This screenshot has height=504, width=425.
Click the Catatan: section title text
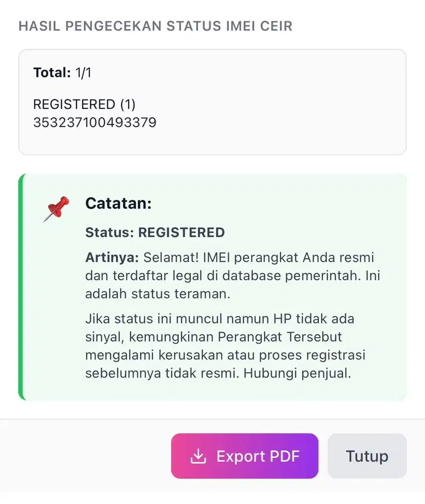click(118, 204)
